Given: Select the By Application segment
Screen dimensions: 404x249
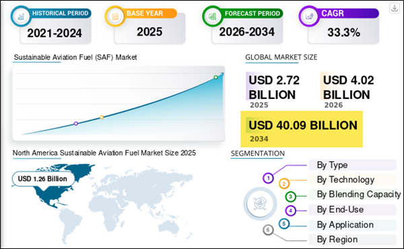Looking at the screenshot, I should pos(352,225).
